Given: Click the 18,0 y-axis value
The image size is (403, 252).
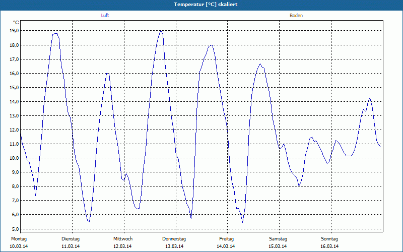Looking at the screenshot, I should [15, 45].
